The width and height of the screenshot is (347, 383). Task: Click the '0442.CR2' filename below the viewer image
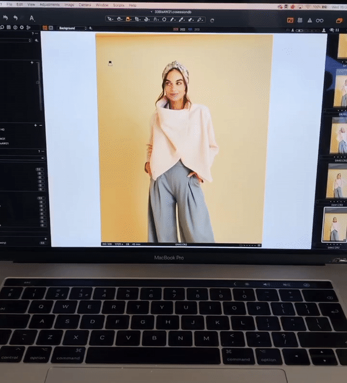tap(181, 244)
